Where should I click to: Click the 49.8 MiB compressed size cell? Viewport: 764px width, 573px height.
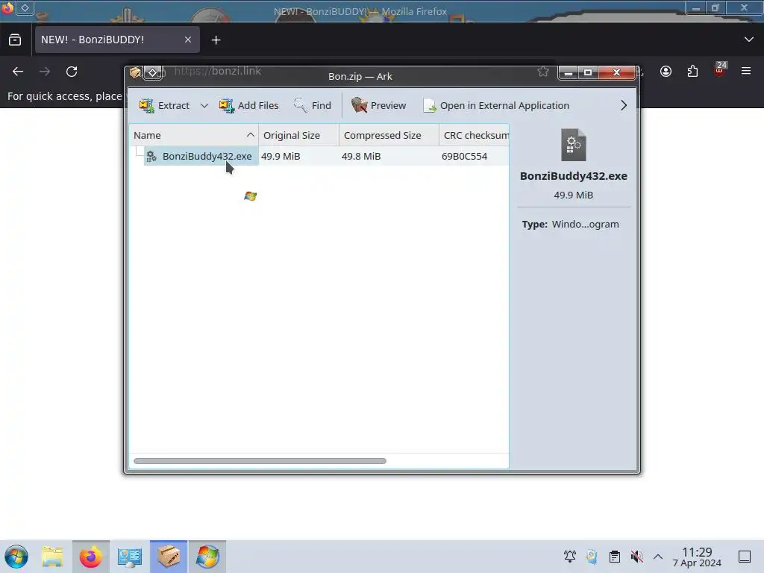(x=361, y=156)
